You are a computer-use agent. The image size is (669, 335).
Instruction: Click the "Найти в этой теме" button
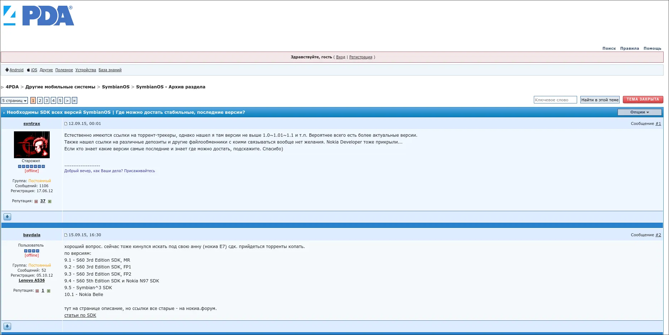tap(600, 100)
